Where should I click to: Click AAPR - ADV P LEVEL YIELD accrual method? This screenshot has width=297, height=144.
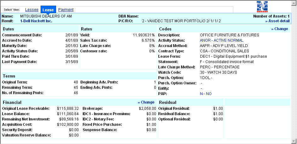coord(224,46)
